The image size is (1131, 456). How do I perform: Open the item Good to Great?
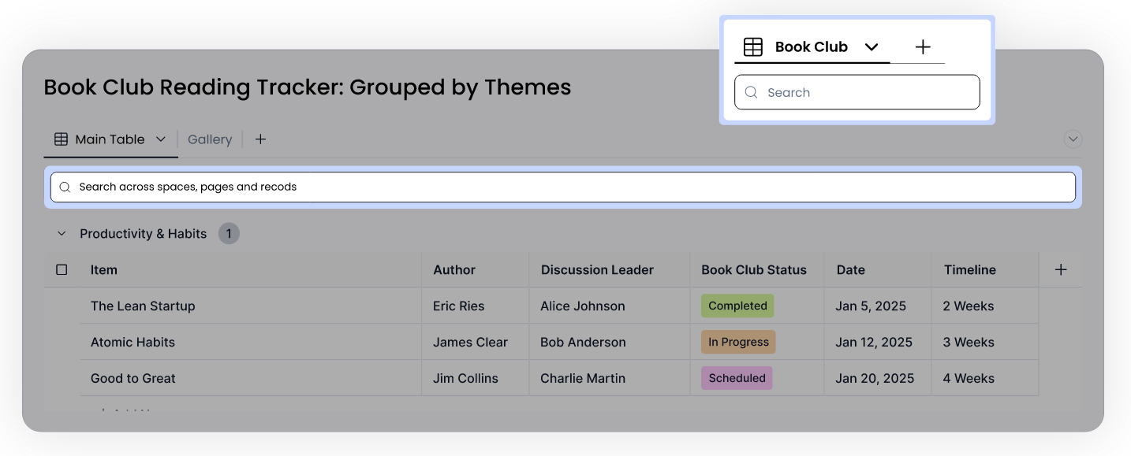133,378
